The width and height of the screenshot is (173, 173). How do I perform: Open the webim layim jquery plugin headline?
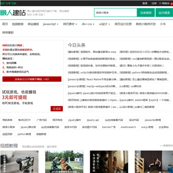(145, 100)
